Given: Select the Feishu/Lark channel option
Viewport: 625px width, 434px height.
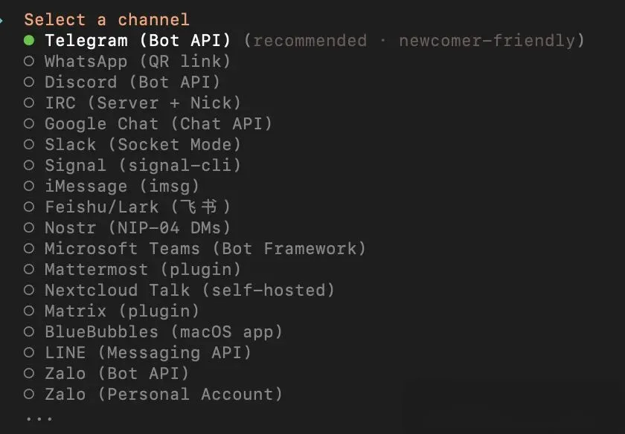Looking at the screenshot, I should pos(29,207).
